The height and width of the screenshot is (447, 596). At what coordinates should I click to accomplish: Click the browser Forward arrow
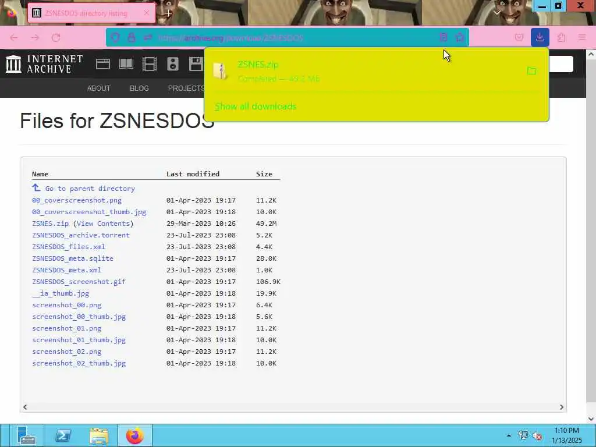click(x=35, y=38)
